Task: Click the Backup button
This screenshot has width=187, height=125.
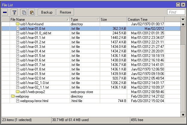Action: (47, 12)
